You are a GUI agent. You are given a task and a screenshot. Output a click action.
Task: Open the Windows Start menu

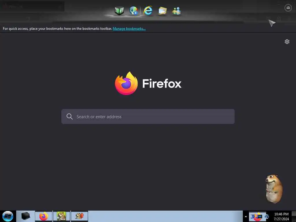pos(8,216)
